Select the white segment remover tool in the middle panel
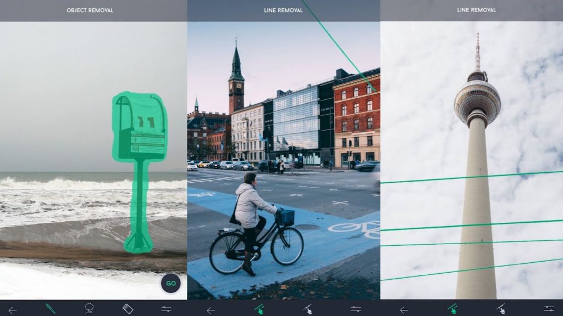The height and width of the screenshot is (316, 563). coord(308,309)
